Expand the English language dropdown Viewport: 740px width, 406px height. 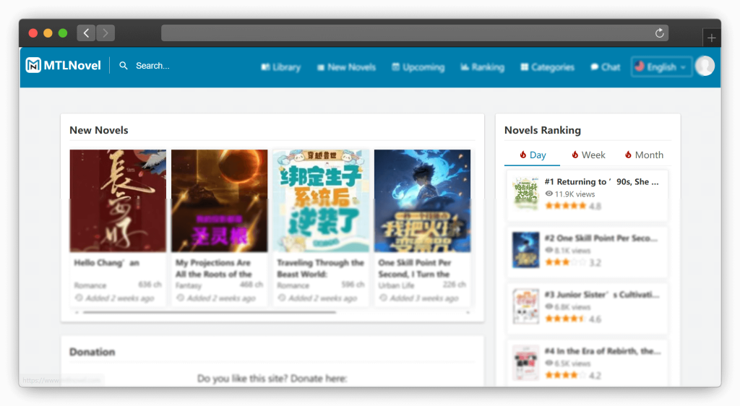(x=661, y=67)
